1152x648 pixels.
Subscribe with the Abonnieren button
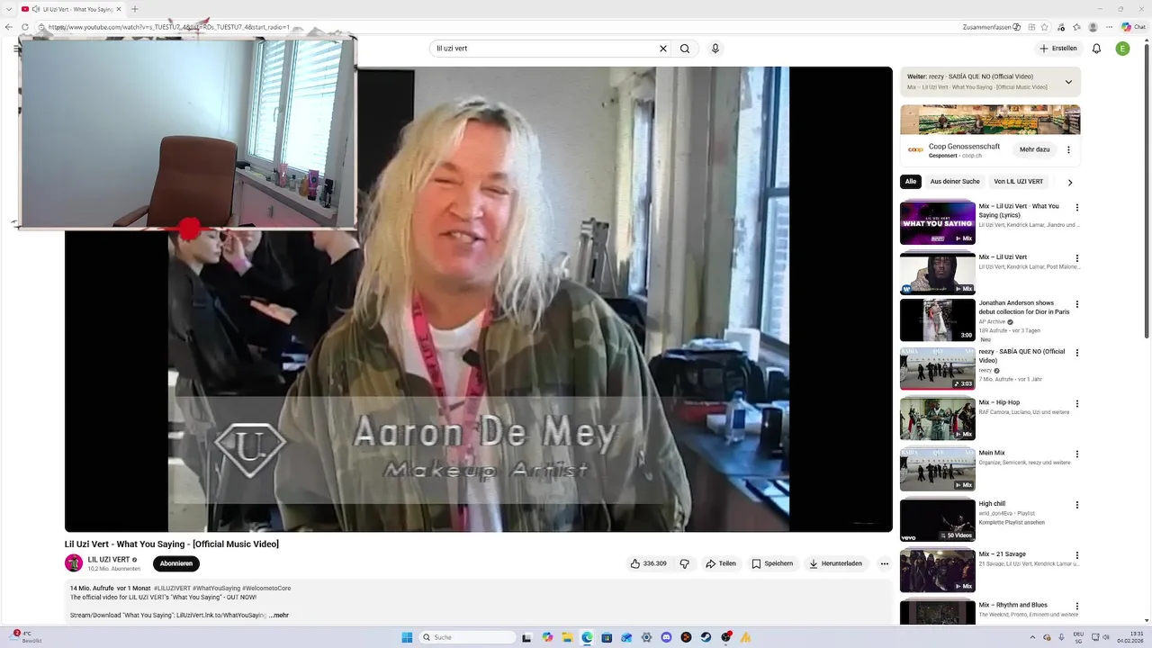tap(176, 563)
